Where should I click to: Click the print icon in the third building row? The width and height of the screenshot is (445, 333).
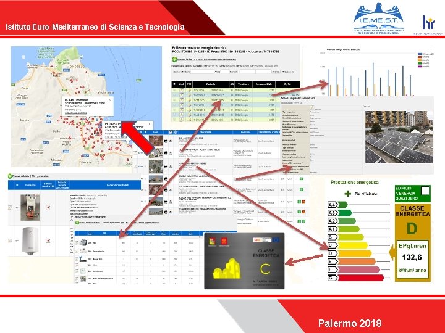[x=166, y=166]
